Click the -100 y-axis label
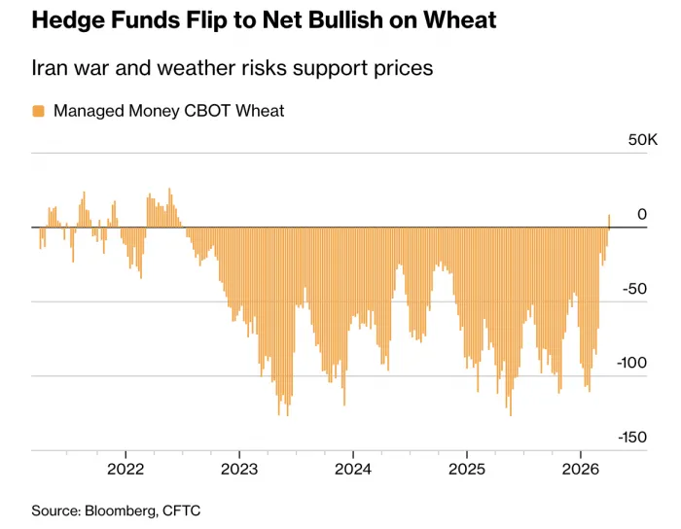This screenshot has height=529, width=681. pos(632,363)
